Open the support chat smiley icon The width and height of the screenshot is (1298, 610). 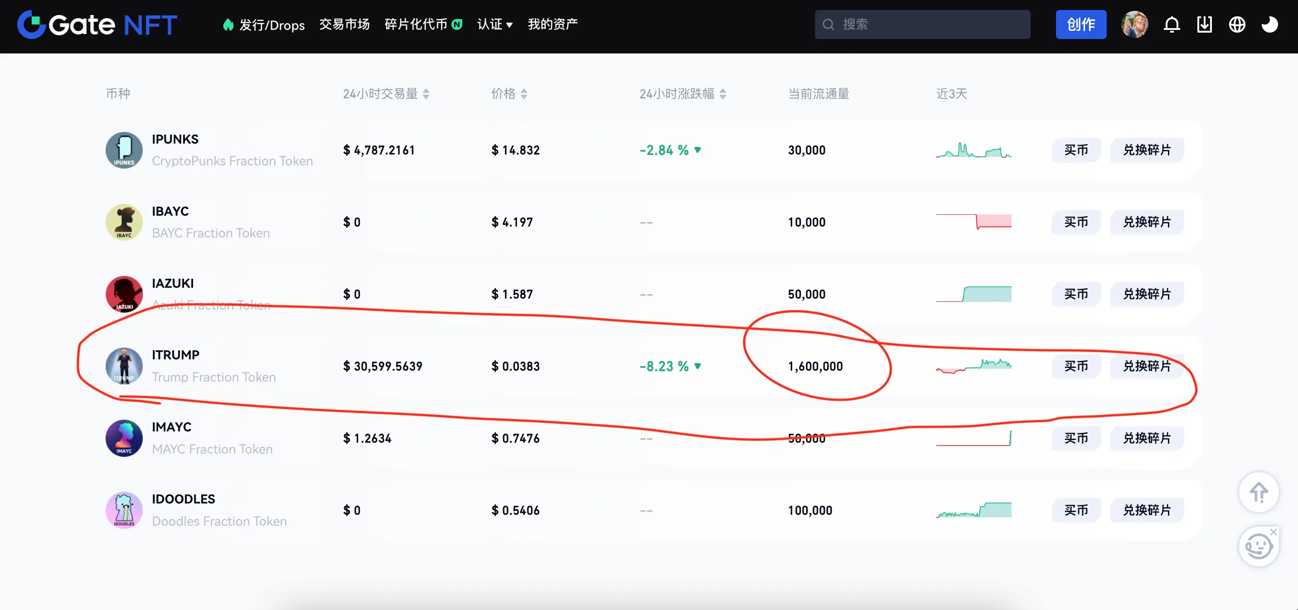point(1258,546)
